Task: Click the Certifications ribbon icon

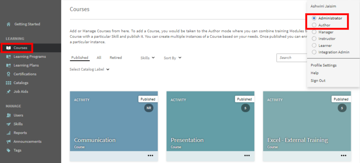Action: pos(8,74)
